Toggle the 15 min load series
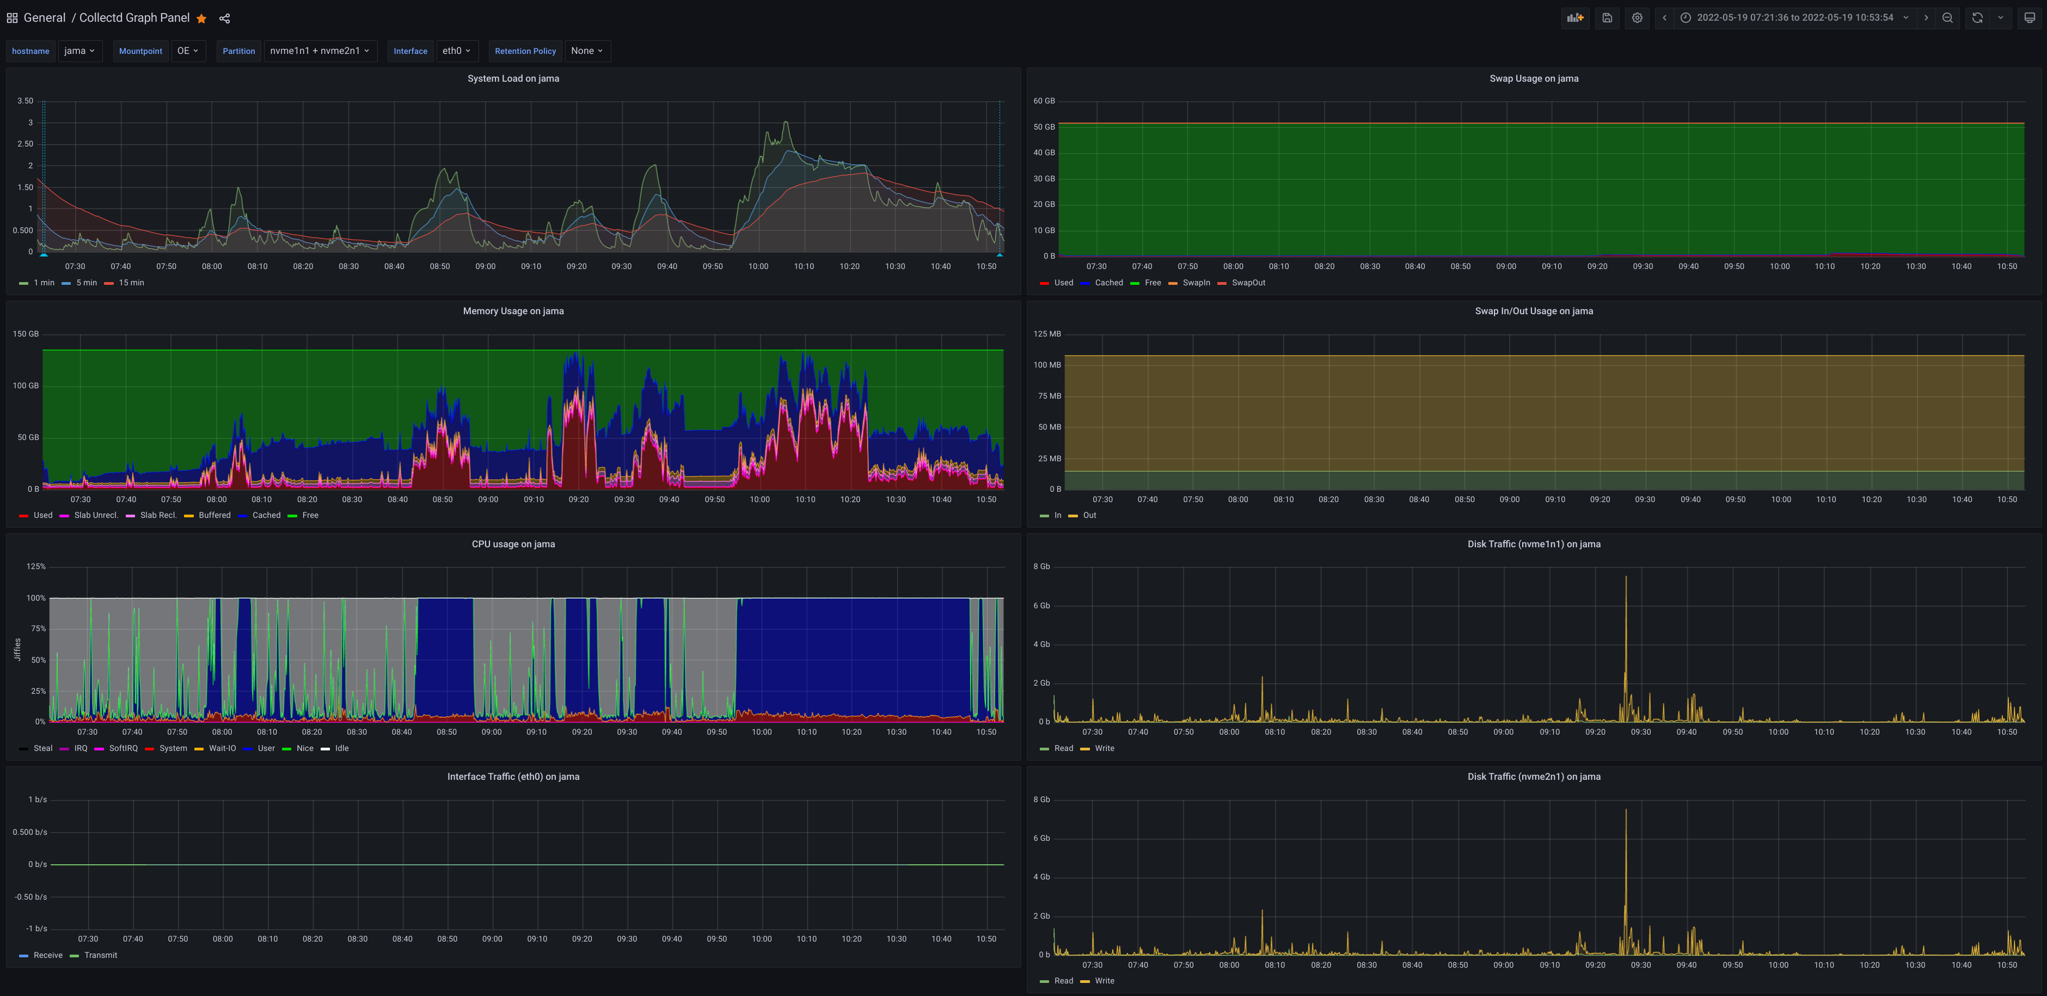This screenshot has width=2047, height=996. point(131,283)
